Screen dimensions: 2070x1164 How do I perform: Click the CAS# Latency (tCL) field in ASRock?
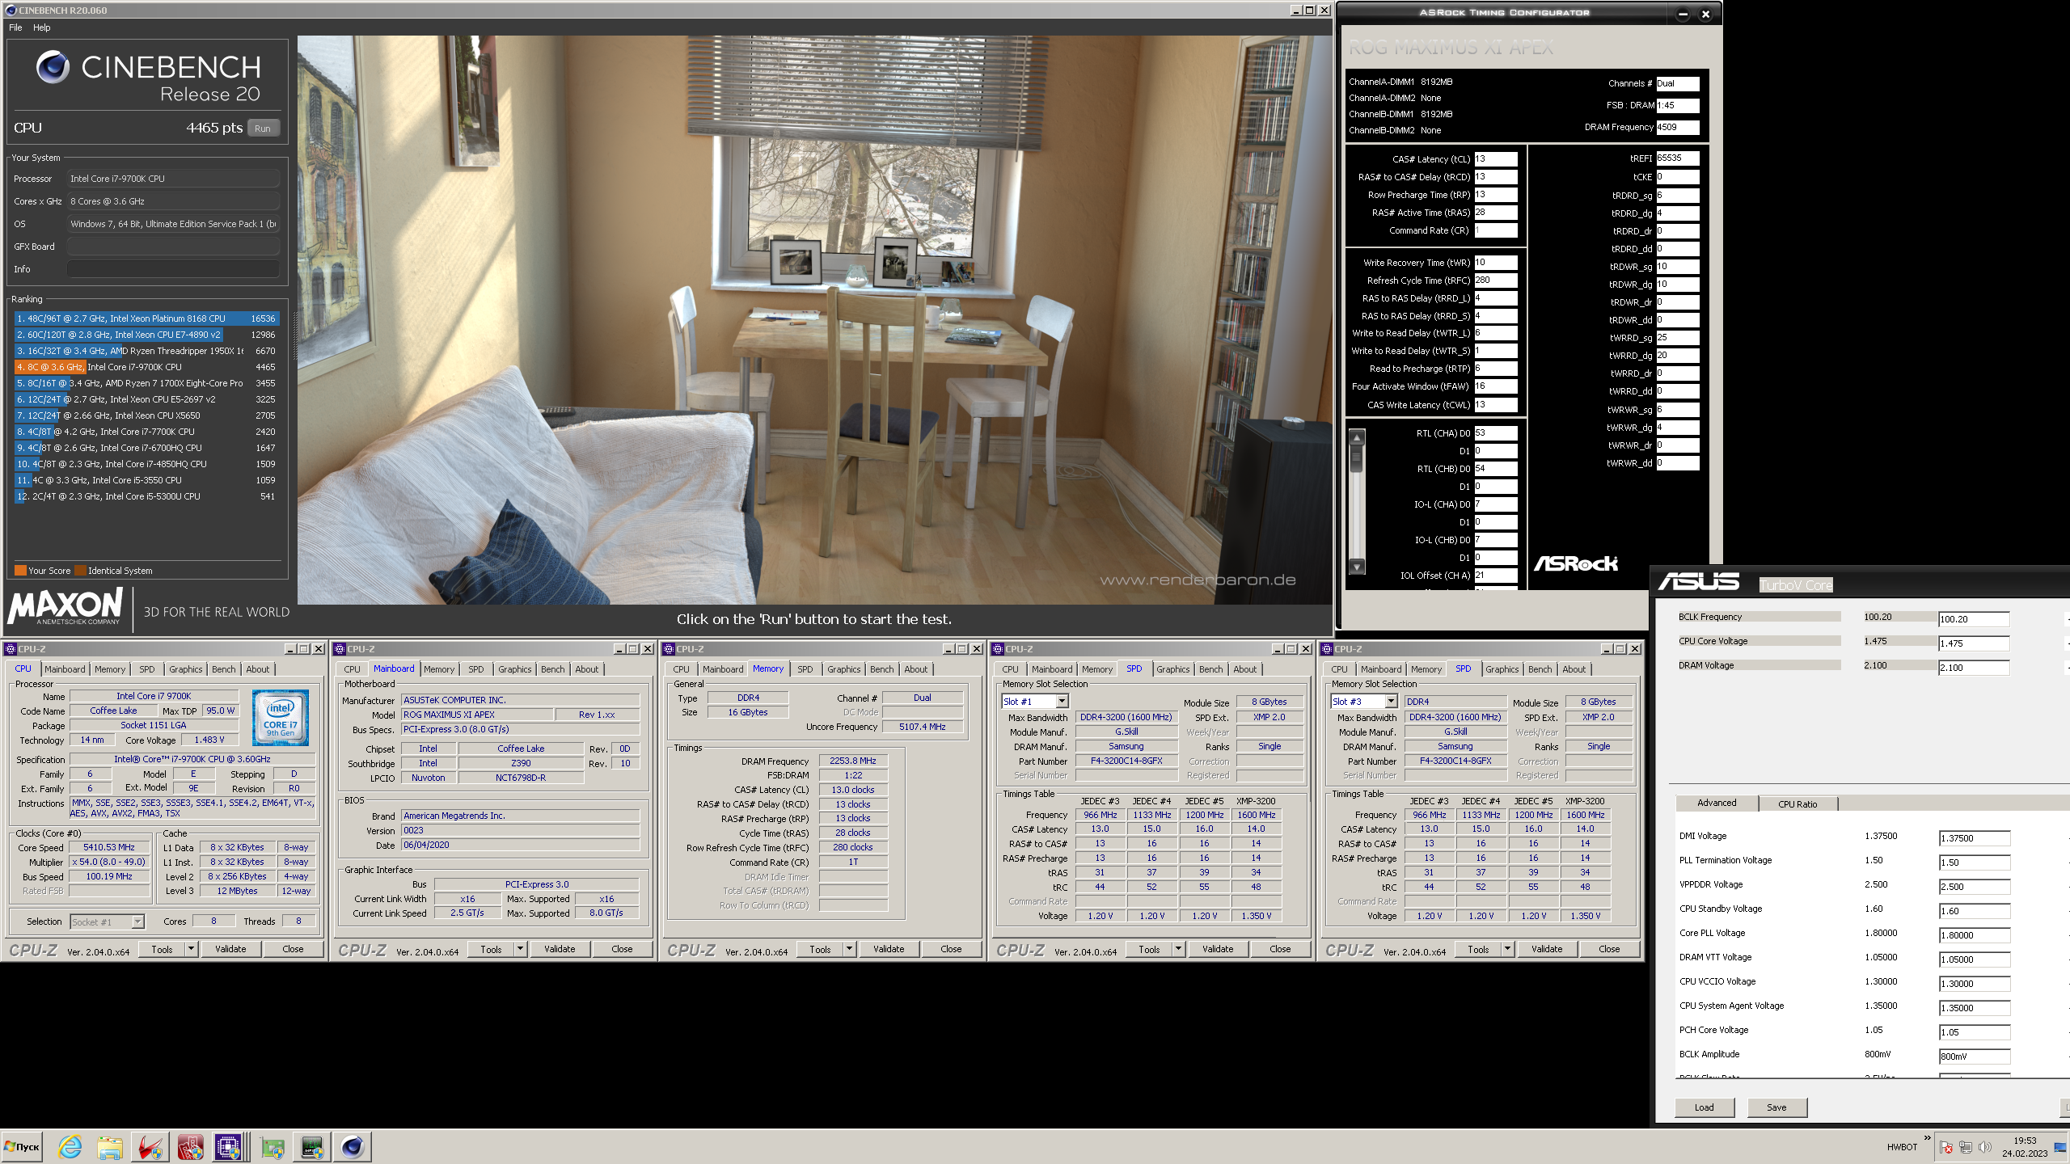pyautogui.click(x=1496, y=159)
